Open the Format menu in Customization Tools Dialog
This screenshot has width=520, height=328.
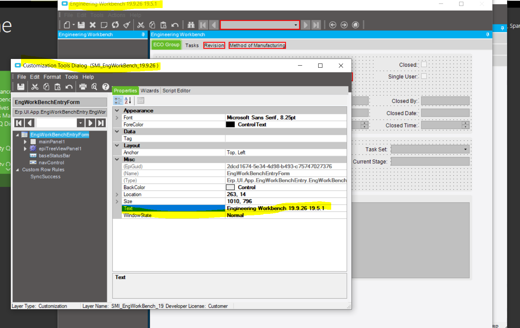(x=52, y=77)
